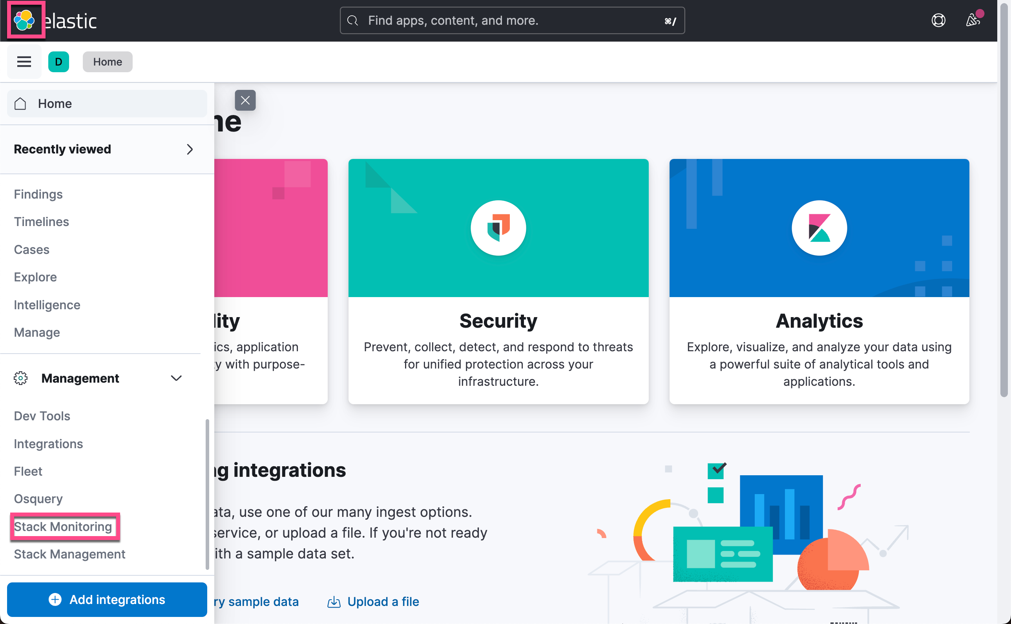Click the Analytics card description text
Image resolution: width=1011 pixels, height=624 pixels.
819,364
